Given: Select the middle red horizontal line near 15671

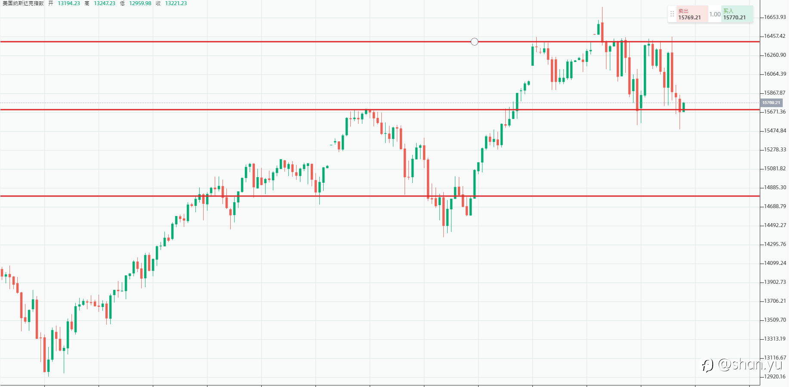Looking at the screenshot, I should pos(258,110).
